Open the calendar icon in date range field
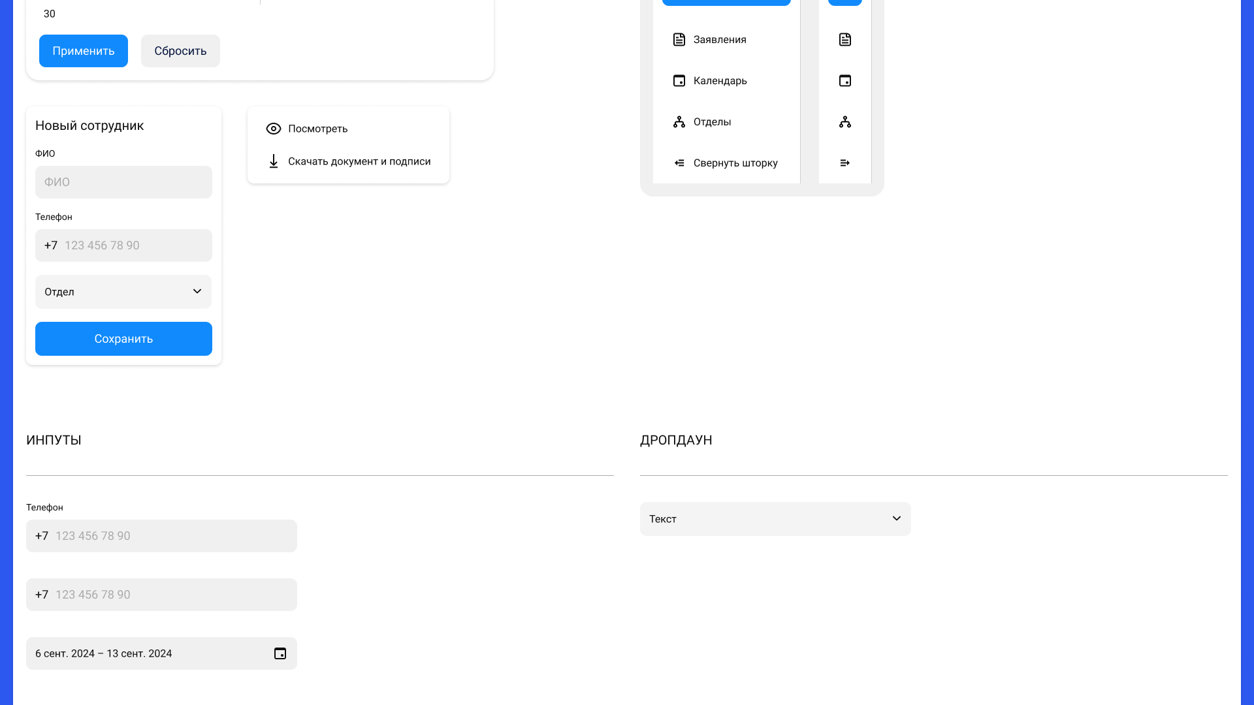This screenshot has width=1254, height=705. [280, 653]
